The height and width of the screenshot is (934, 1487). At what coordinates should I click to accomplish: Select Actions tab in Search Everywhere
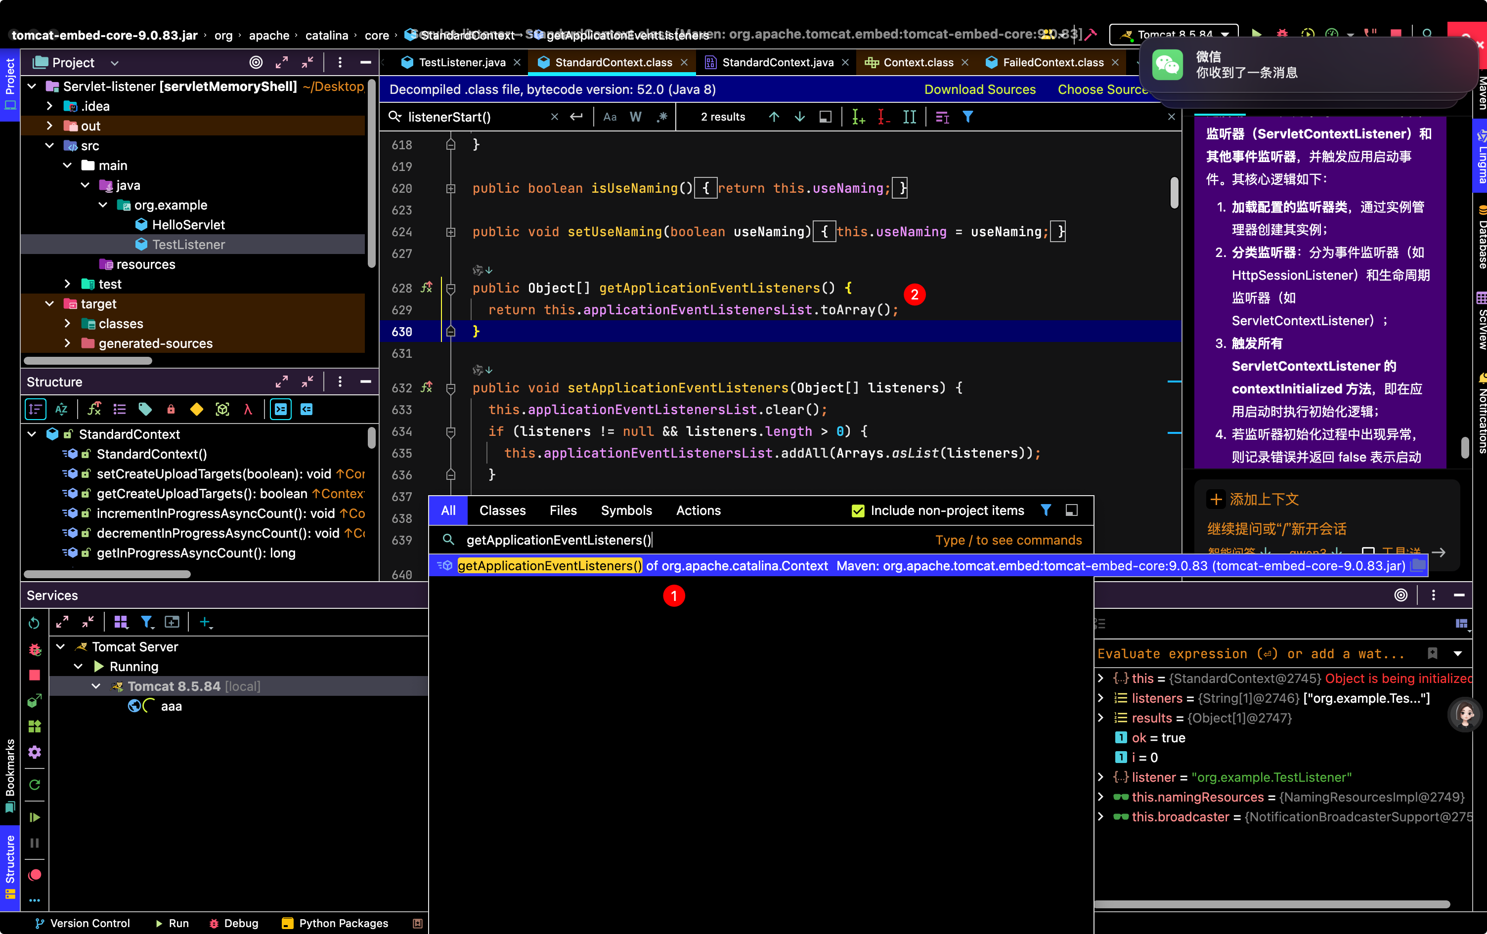698,510
